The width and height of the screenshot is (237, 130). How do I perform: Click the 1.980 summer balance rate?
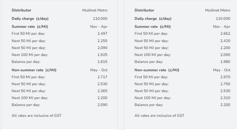click(225, 62)
